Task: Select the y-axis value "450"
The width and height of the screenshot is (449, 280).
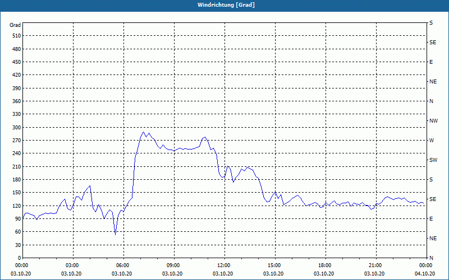Action: coord(17,62)
